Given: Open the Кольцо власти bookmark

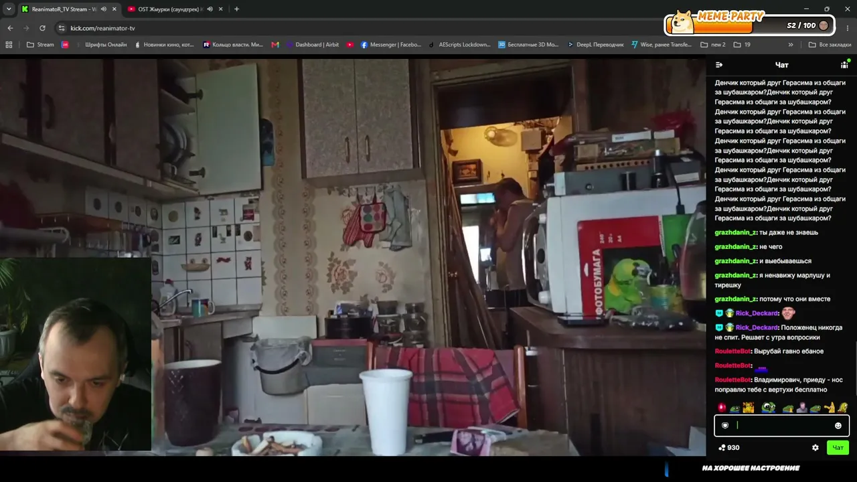Looking at the screenshot, I should pos(233,45).
